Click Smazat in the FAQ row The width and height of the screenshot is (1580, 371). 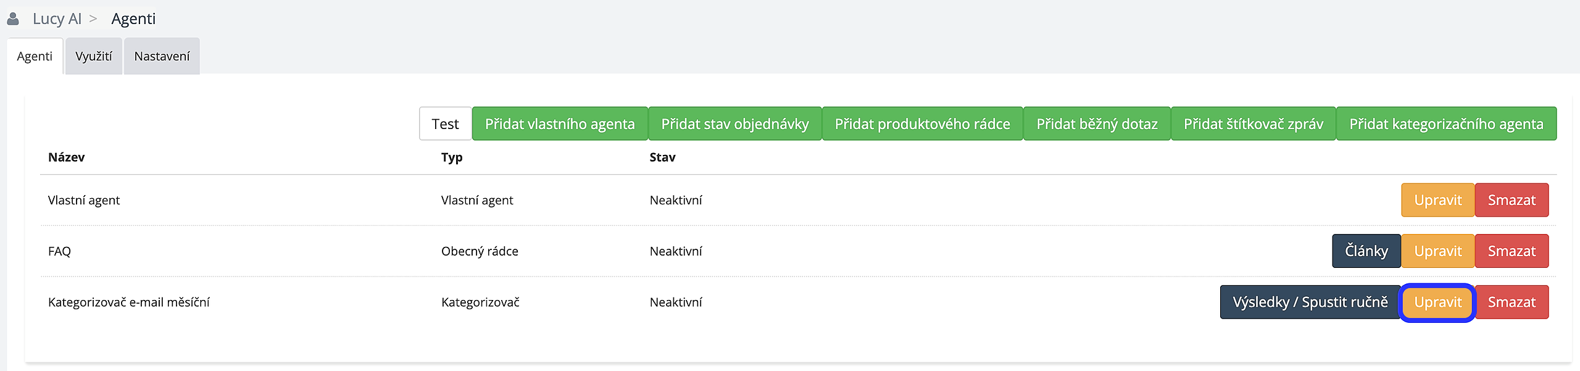(1511, 251)
